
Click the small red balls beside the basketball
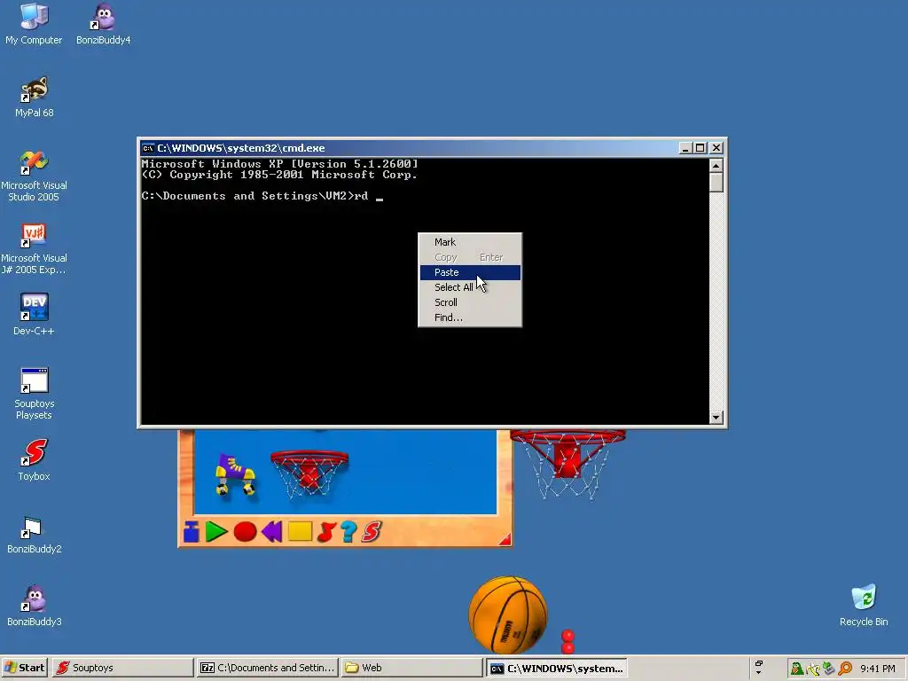[x=568, y=642]
